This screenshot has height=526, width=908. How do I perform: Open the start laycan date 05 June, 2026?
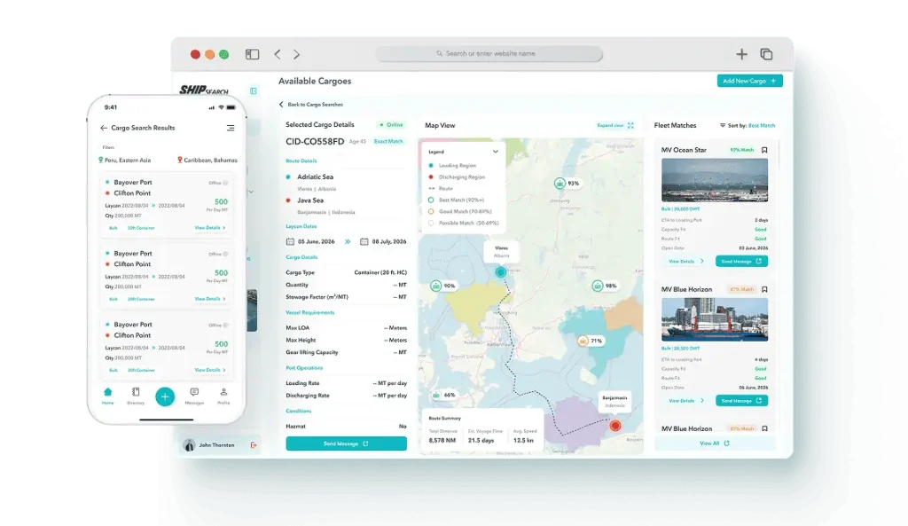[310, 241]
